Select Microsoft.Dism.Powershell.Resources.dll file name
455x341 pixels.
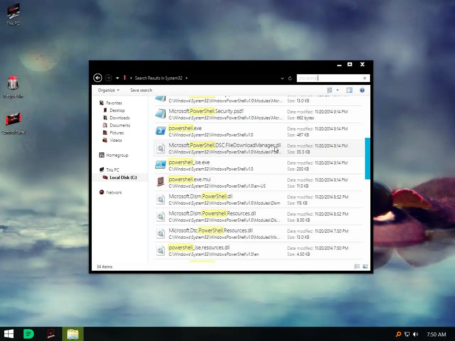click(x=212, y=213)
